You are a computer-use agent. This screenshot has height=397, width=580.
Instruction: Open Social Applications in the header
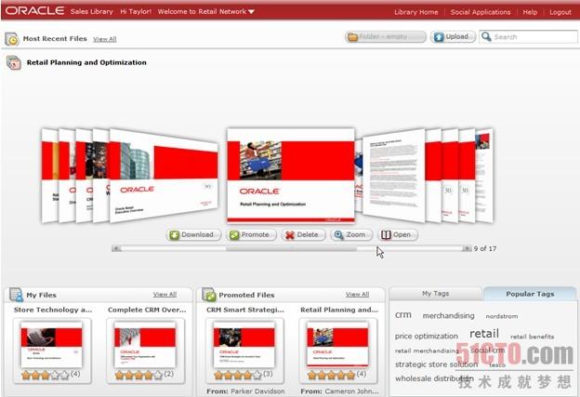[x=481, y=12]
